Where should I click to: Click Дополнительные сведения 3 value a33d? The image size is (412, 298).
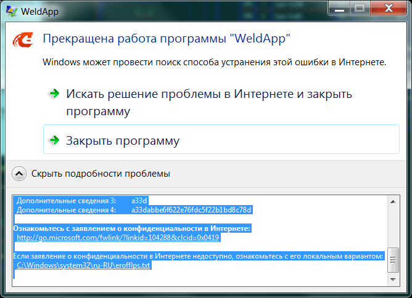139,201
